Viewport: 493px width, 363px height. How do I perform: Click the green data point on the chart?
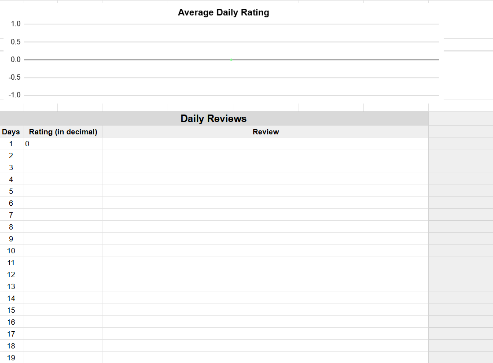[232, 59]
